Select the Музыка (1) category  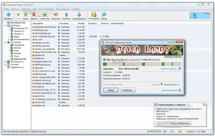point(19,34)
